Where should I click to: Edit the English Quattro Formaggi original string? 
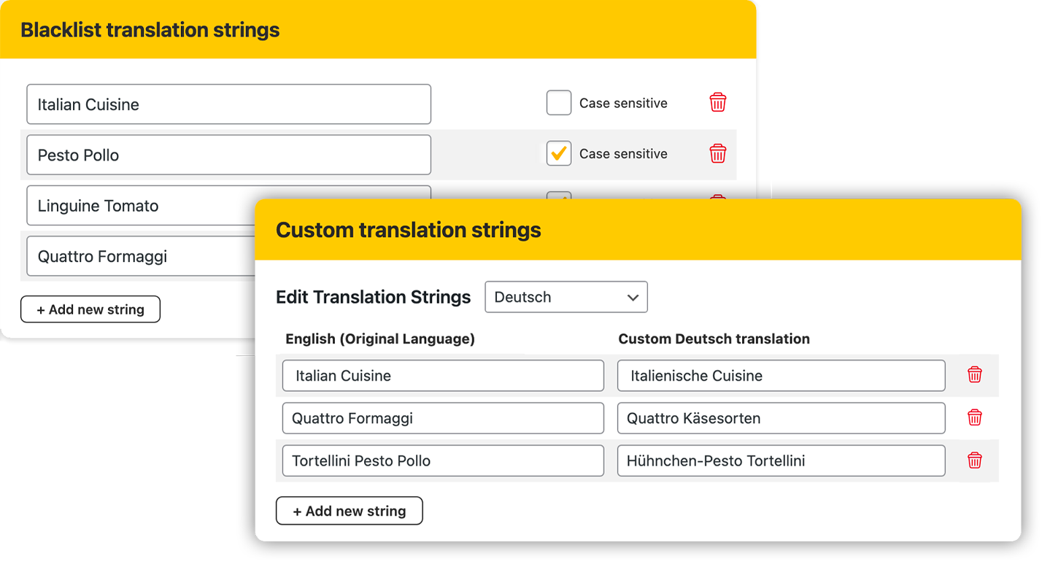click(443, 418)
